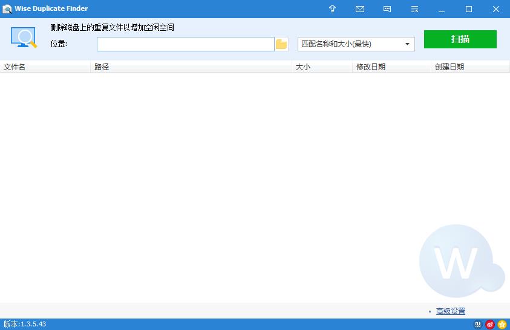This screenshot has width=510, height=330.
Task: Sort by the 路径 column header
Action: pyautogui.click(x=191, y=67)
